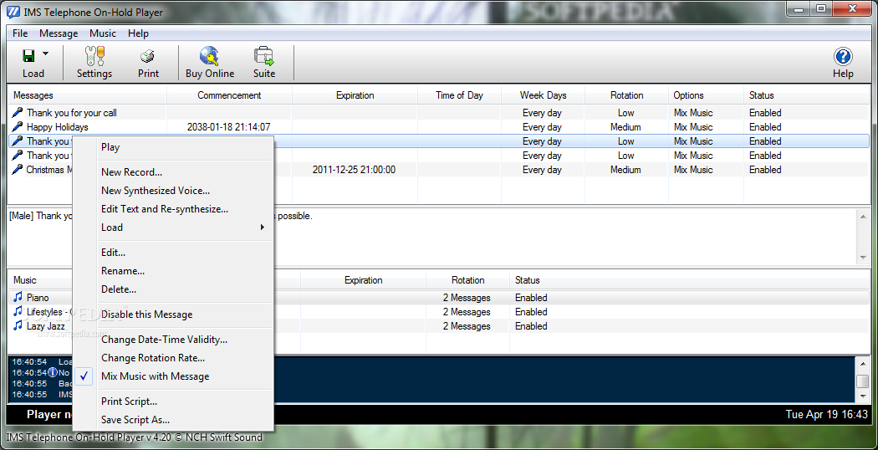The image size is (878, 450).
Task: Sort messages by Week Days header
Action: click(x=544, y=95)
